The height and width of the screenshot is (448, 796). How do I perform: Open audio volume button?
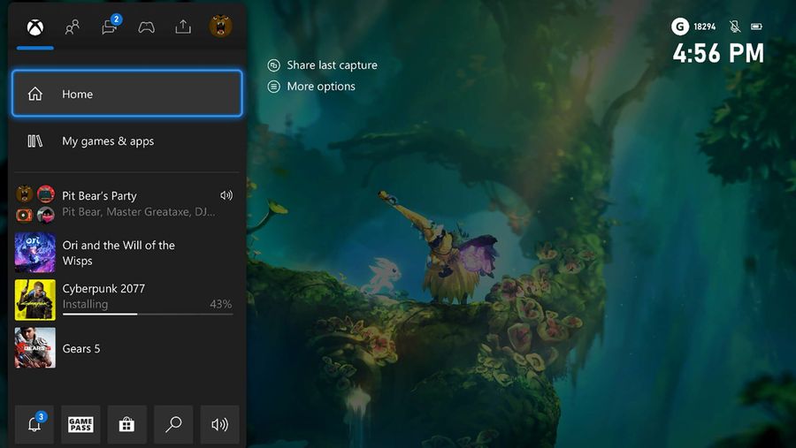[x=220, y=424]
